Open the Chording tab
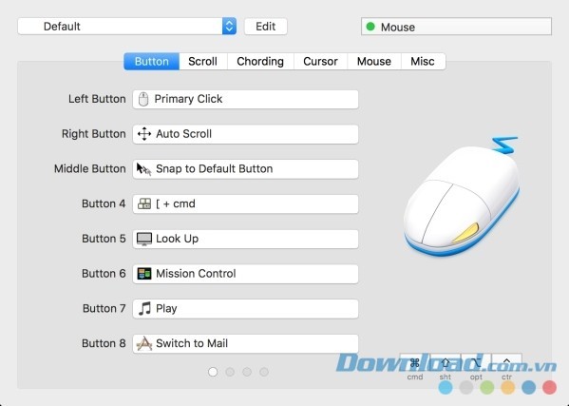Viewport: 569px width, 406px height. [260, 61]
